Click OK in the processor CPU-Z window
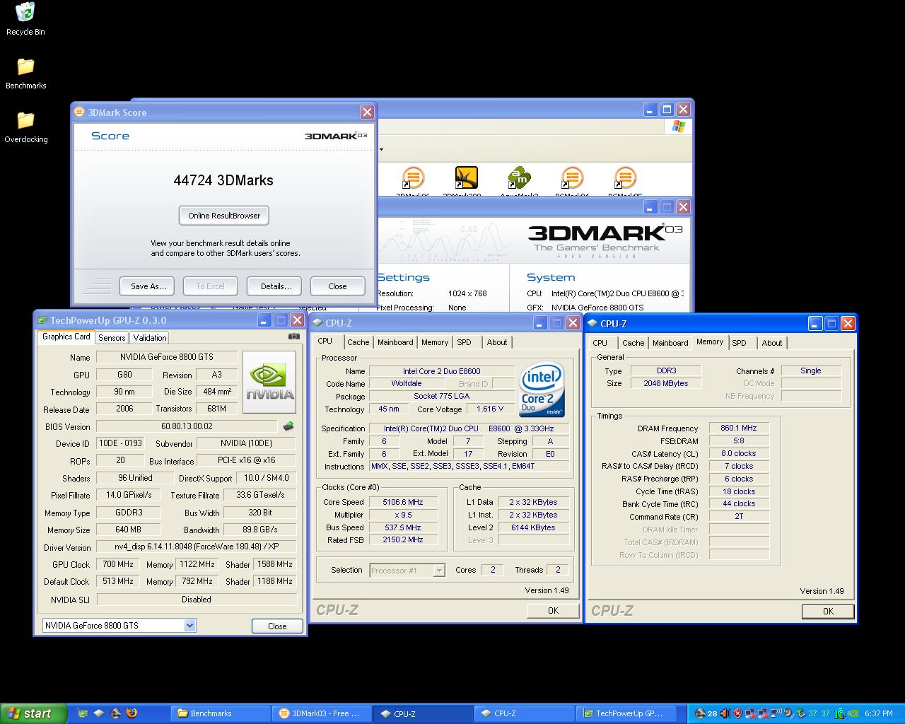Screen dimensions: 905x724 553,611
